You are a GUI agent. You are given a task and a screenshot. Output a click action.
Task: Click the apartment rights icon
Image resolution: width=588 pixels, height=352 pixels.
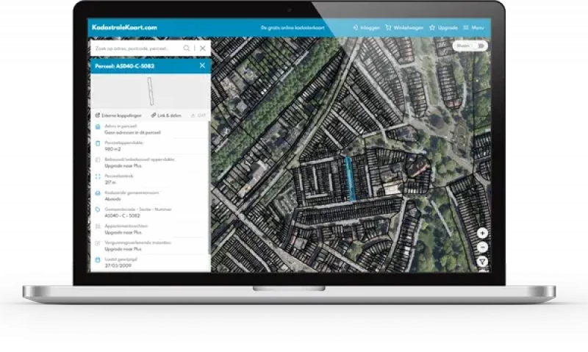(98, 226)
